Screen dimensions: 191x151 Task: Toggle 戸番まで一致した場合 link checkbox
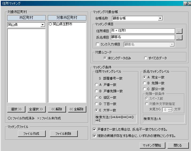click(94, 130)
